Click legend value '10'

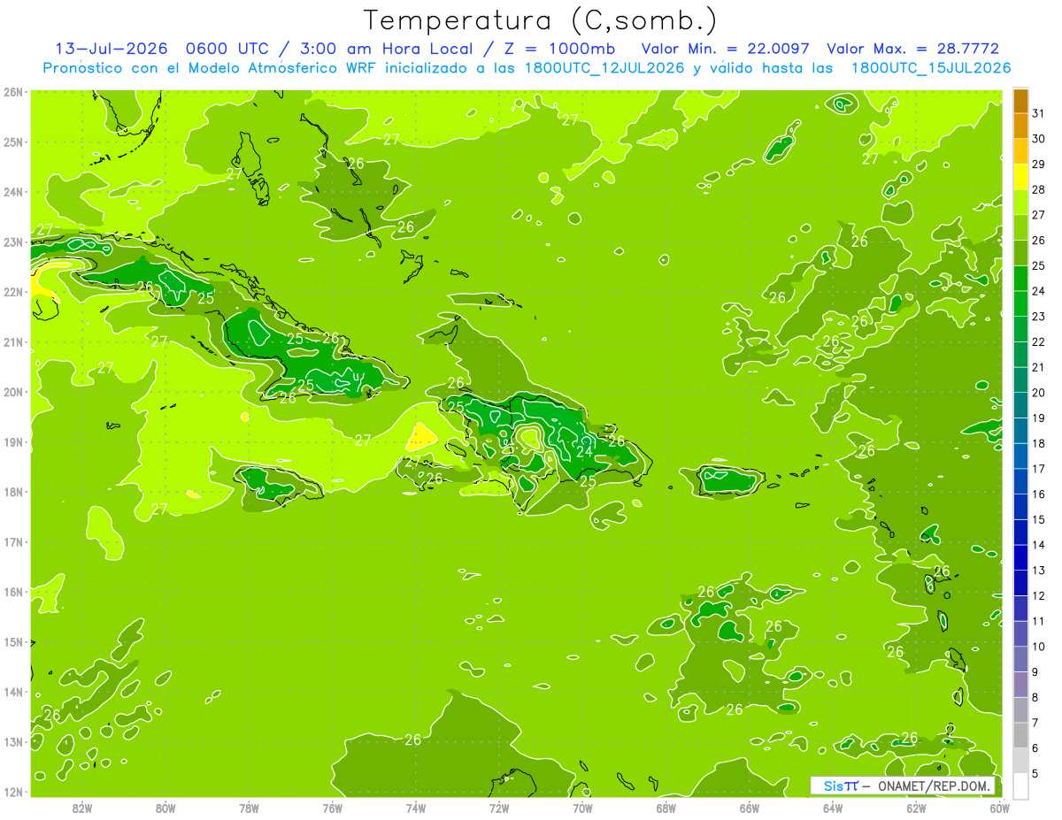pos(1038,647)
